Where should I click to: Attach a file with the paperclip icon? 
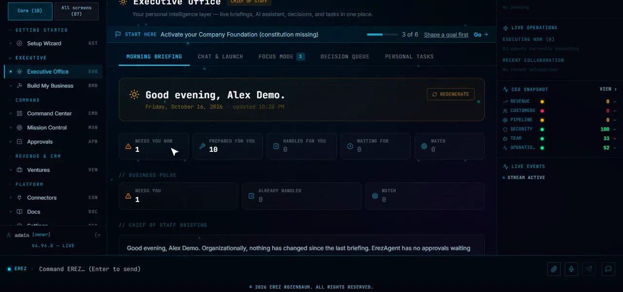pos(554,269)
